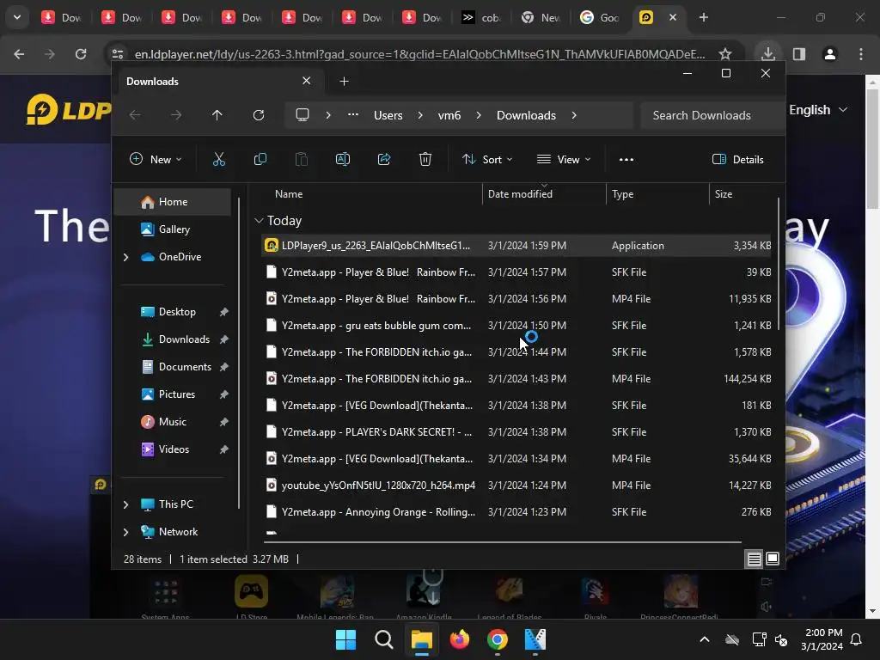Click the Rename icon in Explorer toolbar
Image resolution: width=880 pixels, height=660 pixels.
(342, 159)
